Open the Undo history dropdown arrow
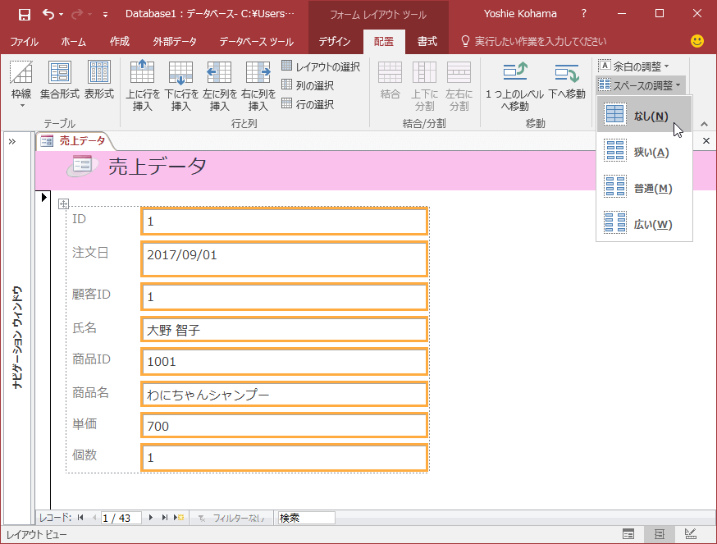 [62, 15]
